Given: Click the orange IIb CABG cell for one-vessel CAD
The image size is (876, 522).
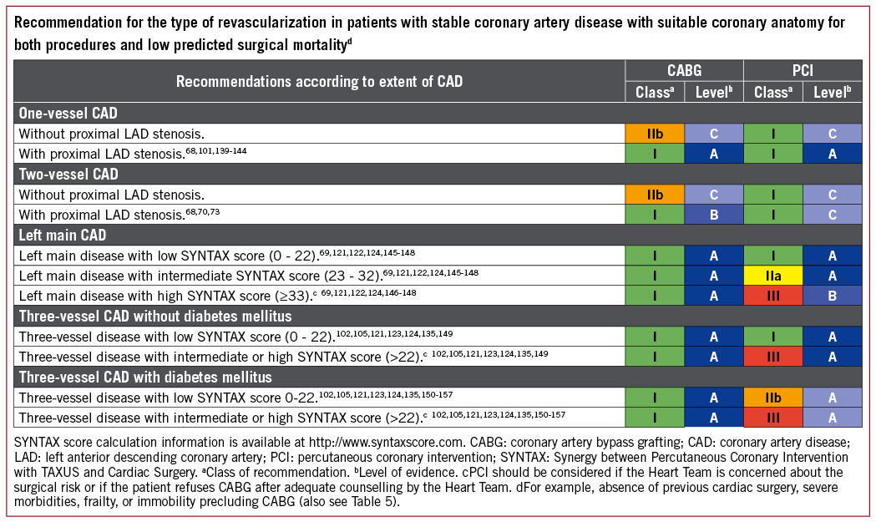Looking at the screenshot, I should click(655, 132).
